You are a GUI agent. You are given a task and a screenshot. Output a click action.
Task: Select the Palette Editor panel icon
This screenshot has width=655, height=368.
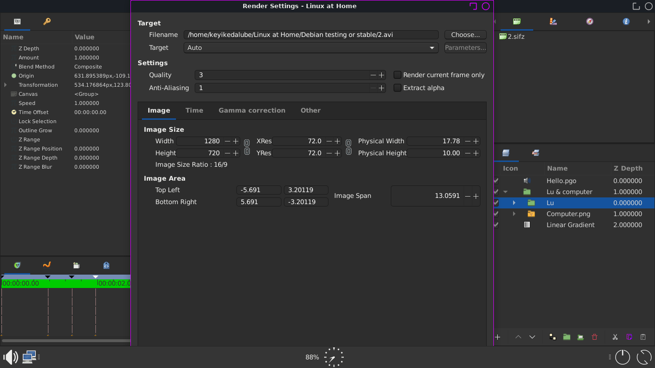tap(553, 22)
